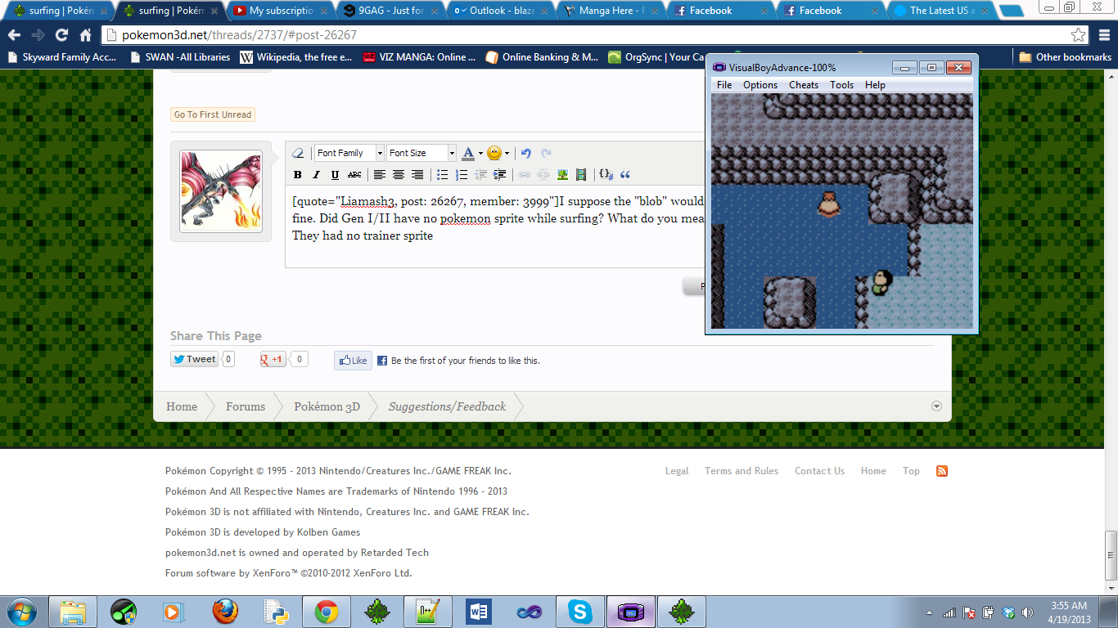Click the Home breadcrumb link
1118x628 pixels.
click(182, 406)
